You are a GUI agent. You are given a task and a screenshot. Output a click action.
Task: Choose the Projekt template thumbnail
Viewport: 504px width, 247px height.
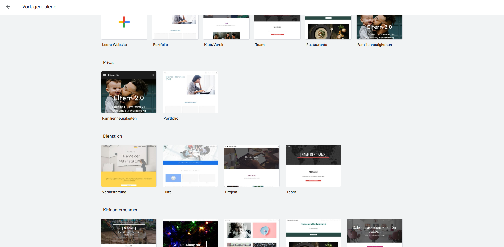pos(252,166)
